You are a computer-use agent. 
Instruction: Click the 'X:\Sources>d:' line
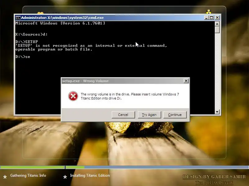[31, 34]
